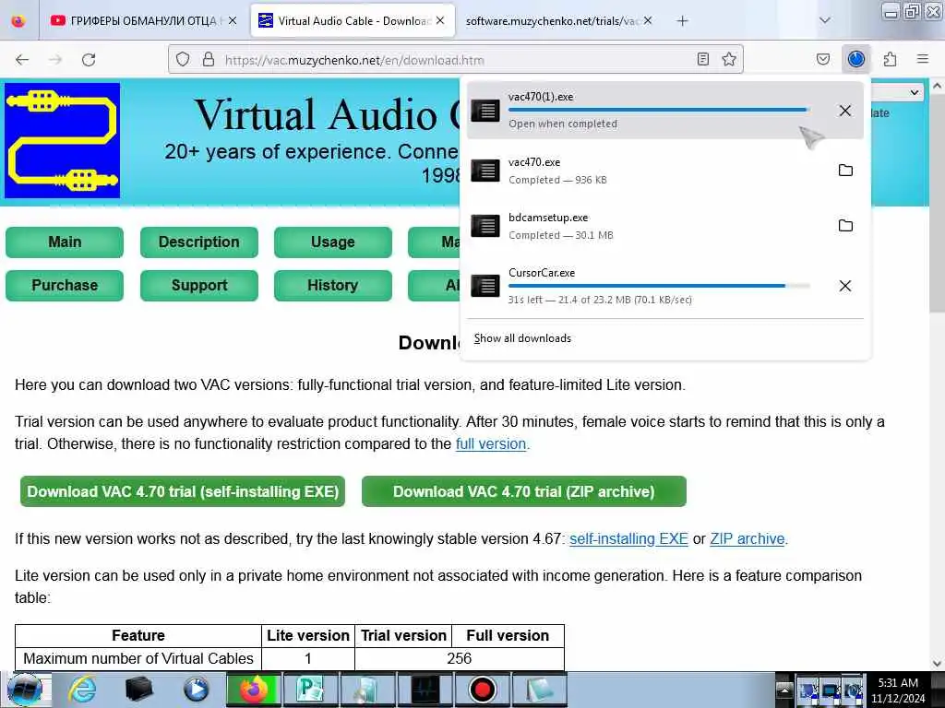Screen dimensions: 945x708
Task: Launch Internet Explorer from the taskbar
Action: [82, 690]
